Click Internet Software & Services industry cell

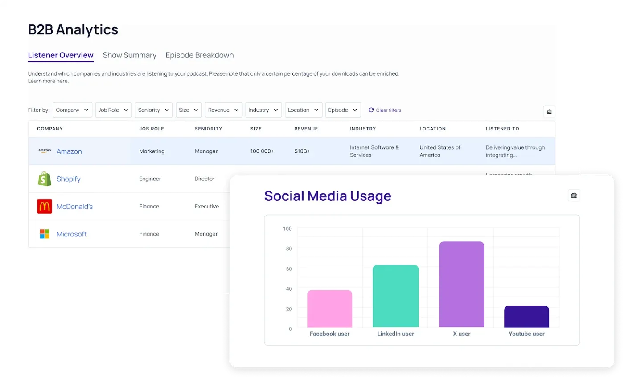tap(374, 151)
